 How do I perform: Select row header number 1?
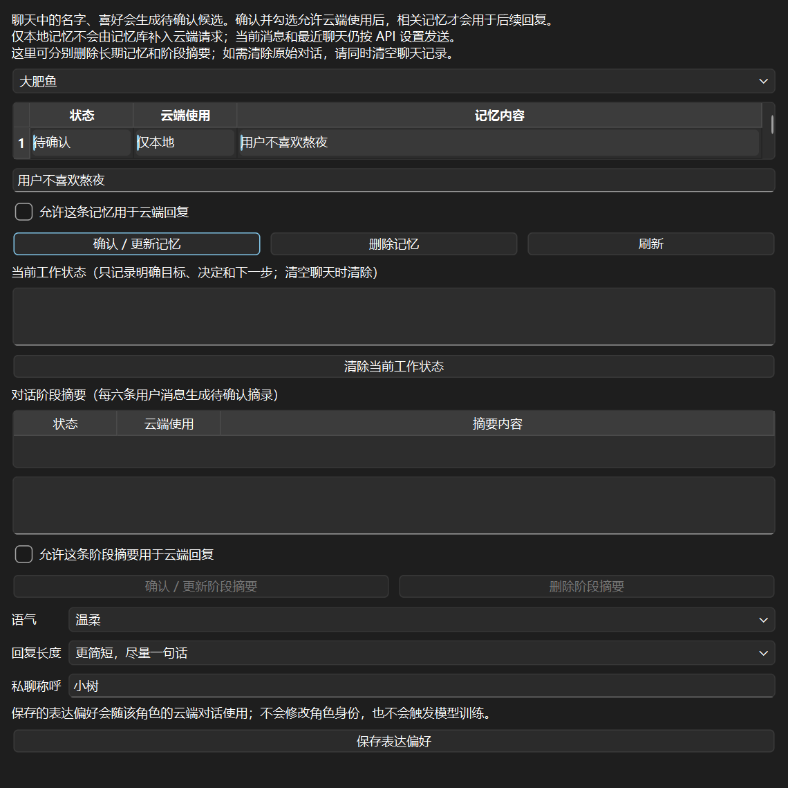click(x=21, y=143)
